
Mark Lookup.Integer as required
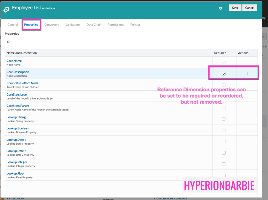(223, 164)
